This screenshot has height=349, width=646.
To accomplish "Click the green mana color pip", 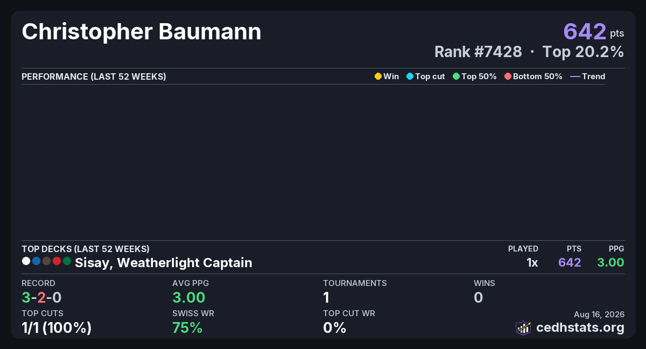I will click(67, 261).
